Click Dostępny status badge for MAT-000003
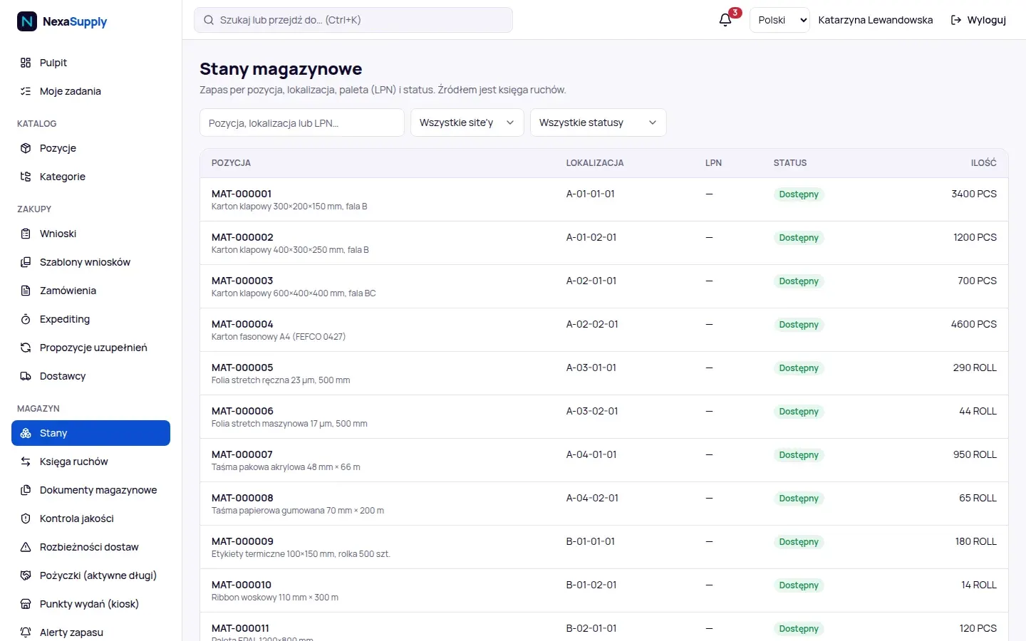This screenshot has height=641, width=1026. click(x=799, y=281)
